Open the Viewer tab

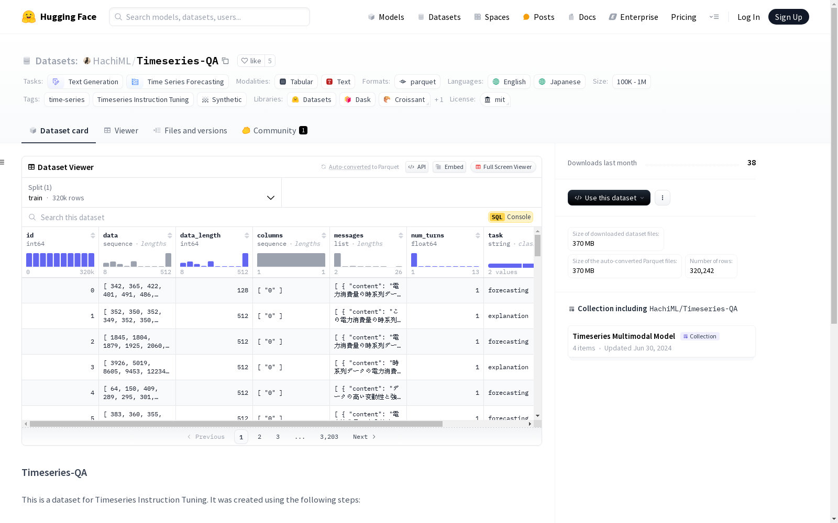(121, 131)
